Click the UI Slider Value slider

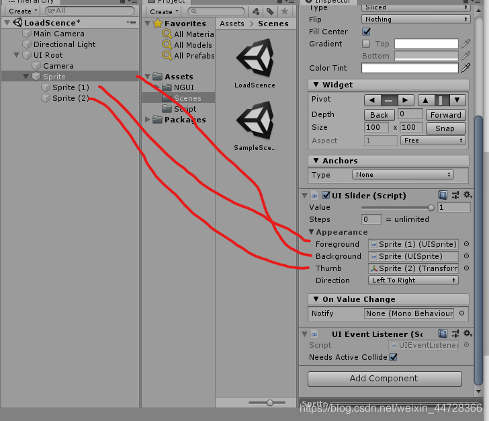[x=398, y=207]
